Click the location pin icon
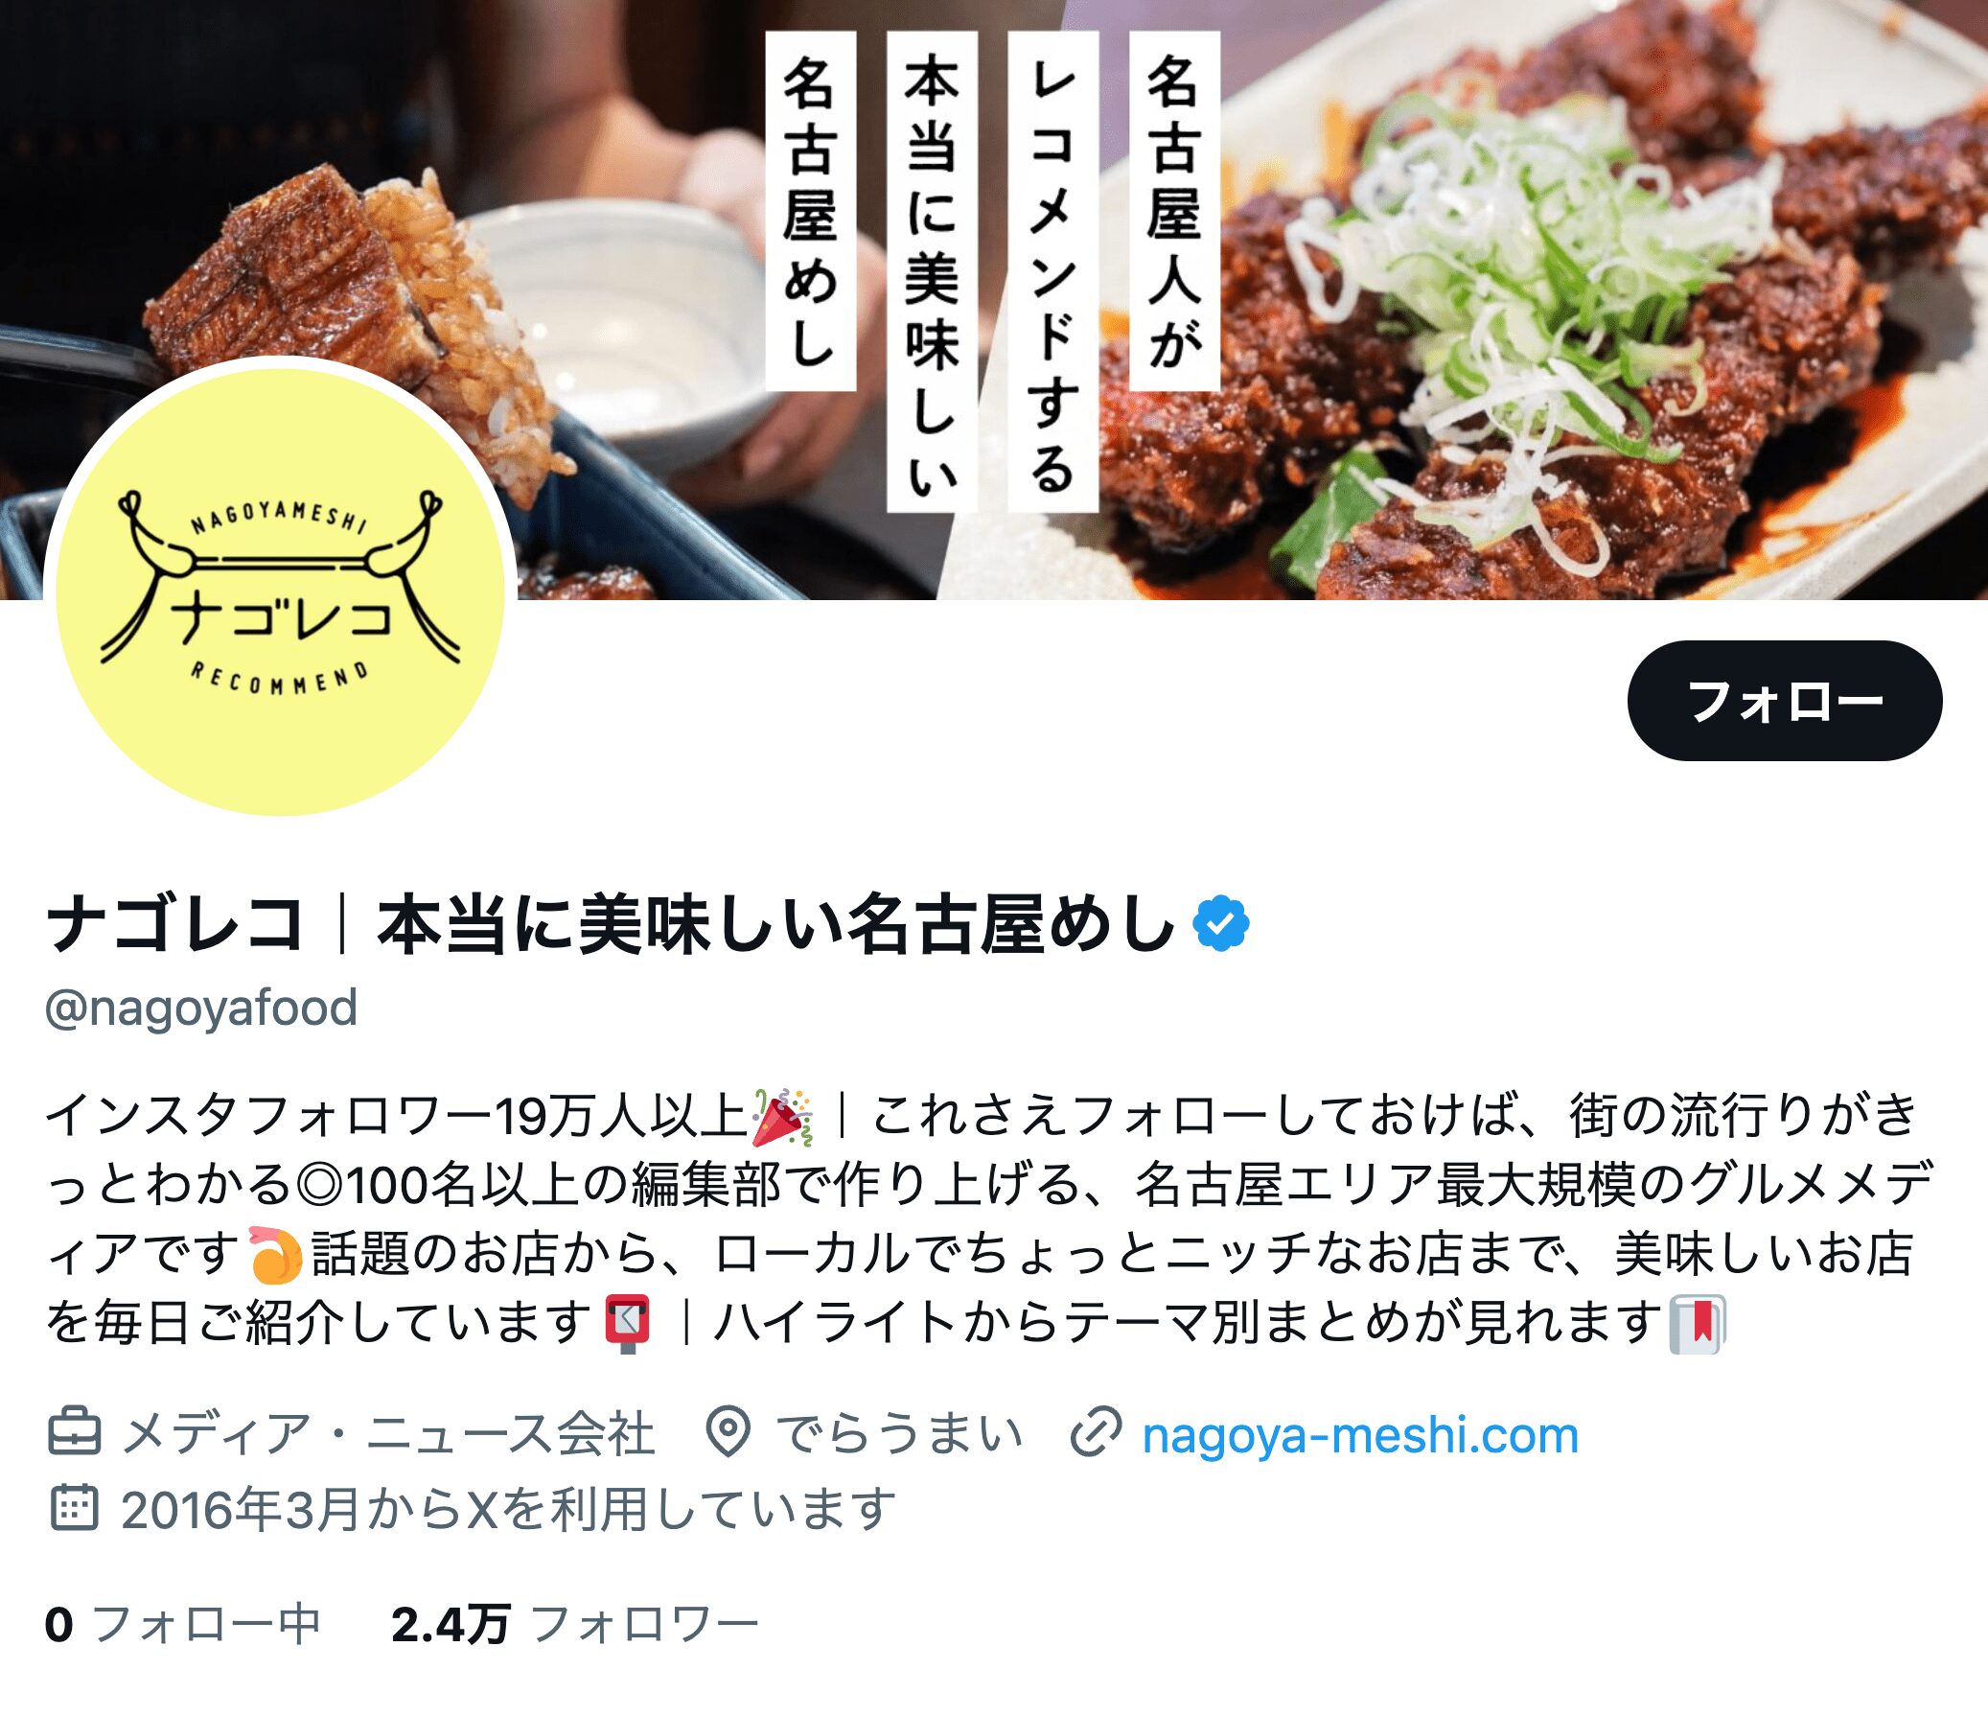 coord(728,1432)
